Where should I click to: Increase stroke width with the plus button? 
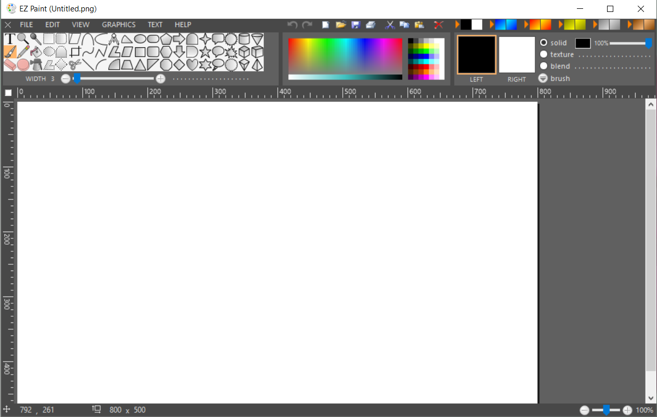(161, 78)
